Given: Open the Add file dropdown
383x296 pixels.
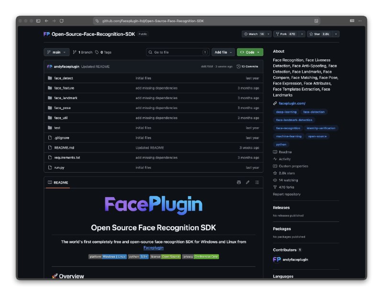Looking at the screenshot, I should 223,52.
